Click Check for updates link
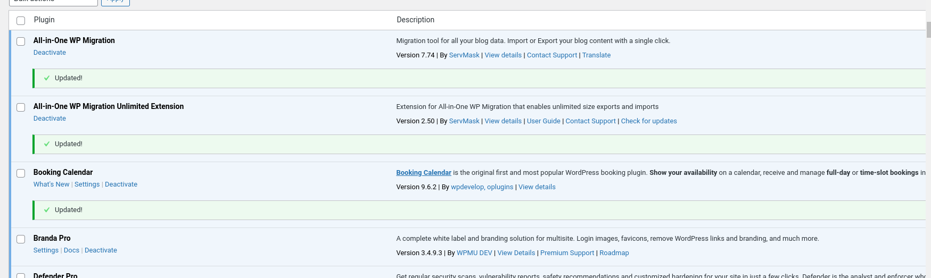931x278 pixels. click(x=648, y=121)
